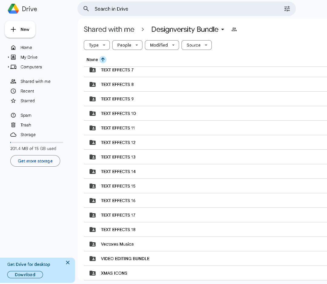Click the VIDEO EDITING BUNDLE folder icon
The height and width of the screenshot is (284, 327).
(x=93, y=259)
